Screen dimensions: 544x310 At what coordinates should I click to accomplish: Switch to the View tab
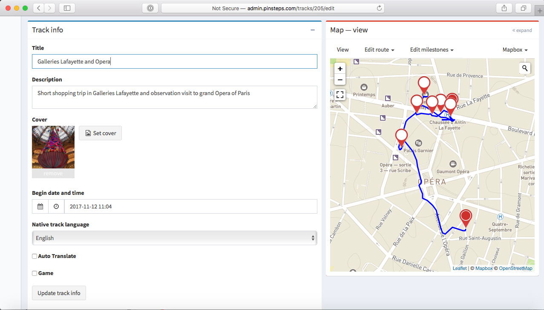click(x=343, y=50)
